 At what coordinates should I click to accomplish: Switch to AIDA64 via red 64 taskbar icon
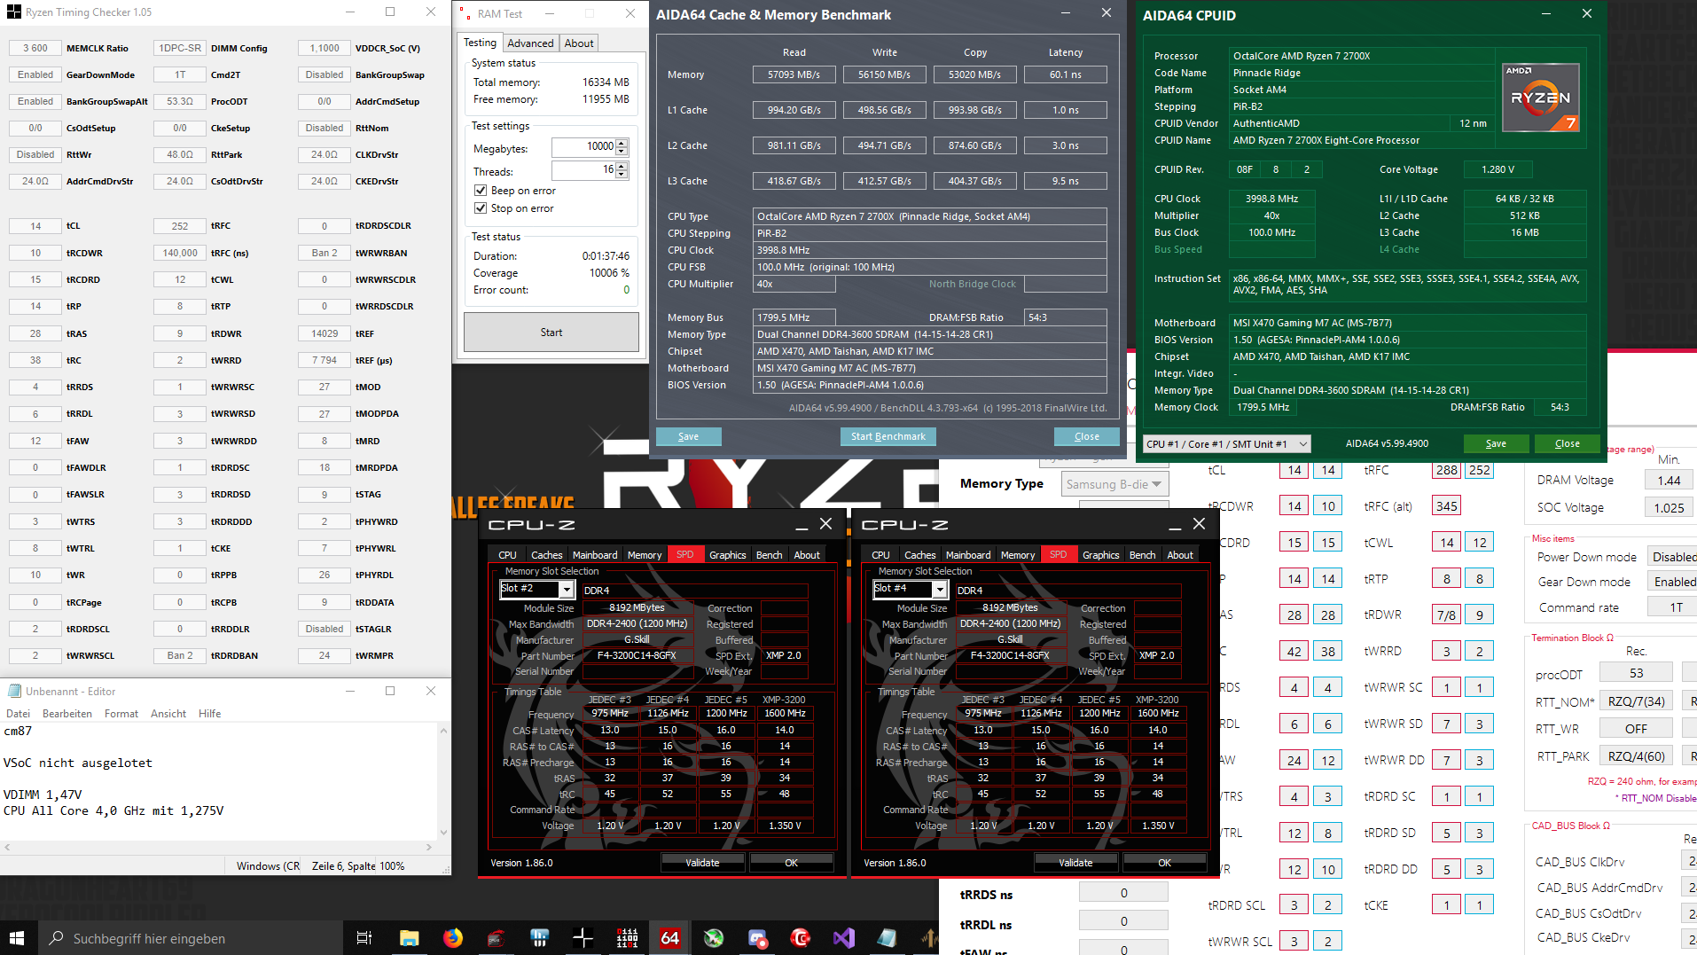click(x=670, y=937)
